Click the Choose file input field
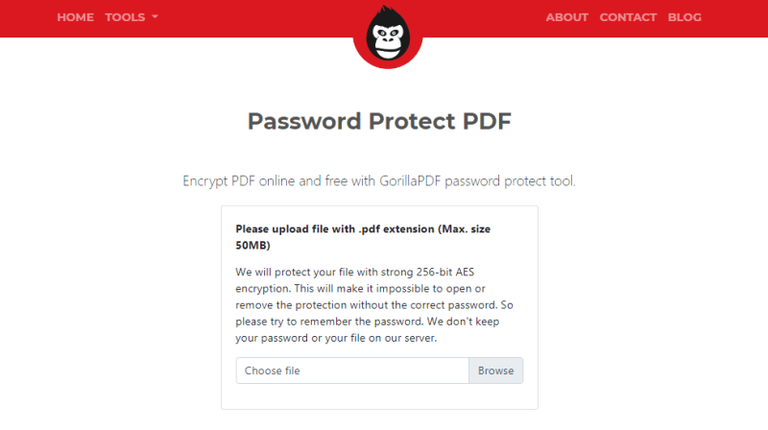Viewport: 768px width, 430px height. 352,370
